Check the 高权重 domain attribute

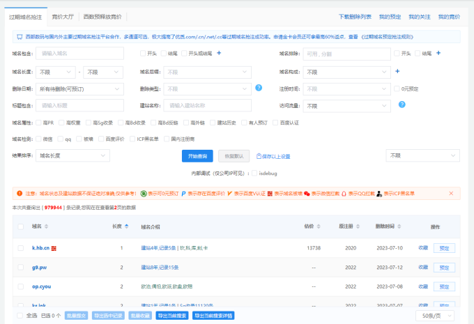click(x=61, y=123)
